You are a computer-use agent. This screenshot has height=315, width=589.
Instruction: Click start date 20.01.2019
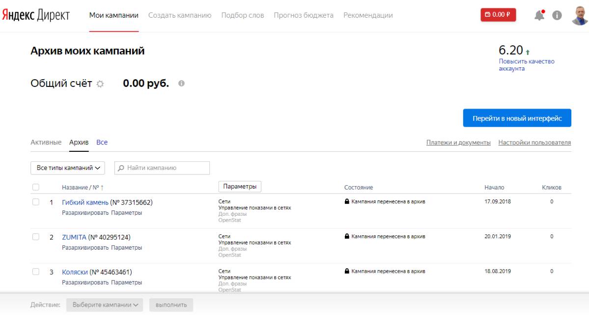click(x=497, y=236)
